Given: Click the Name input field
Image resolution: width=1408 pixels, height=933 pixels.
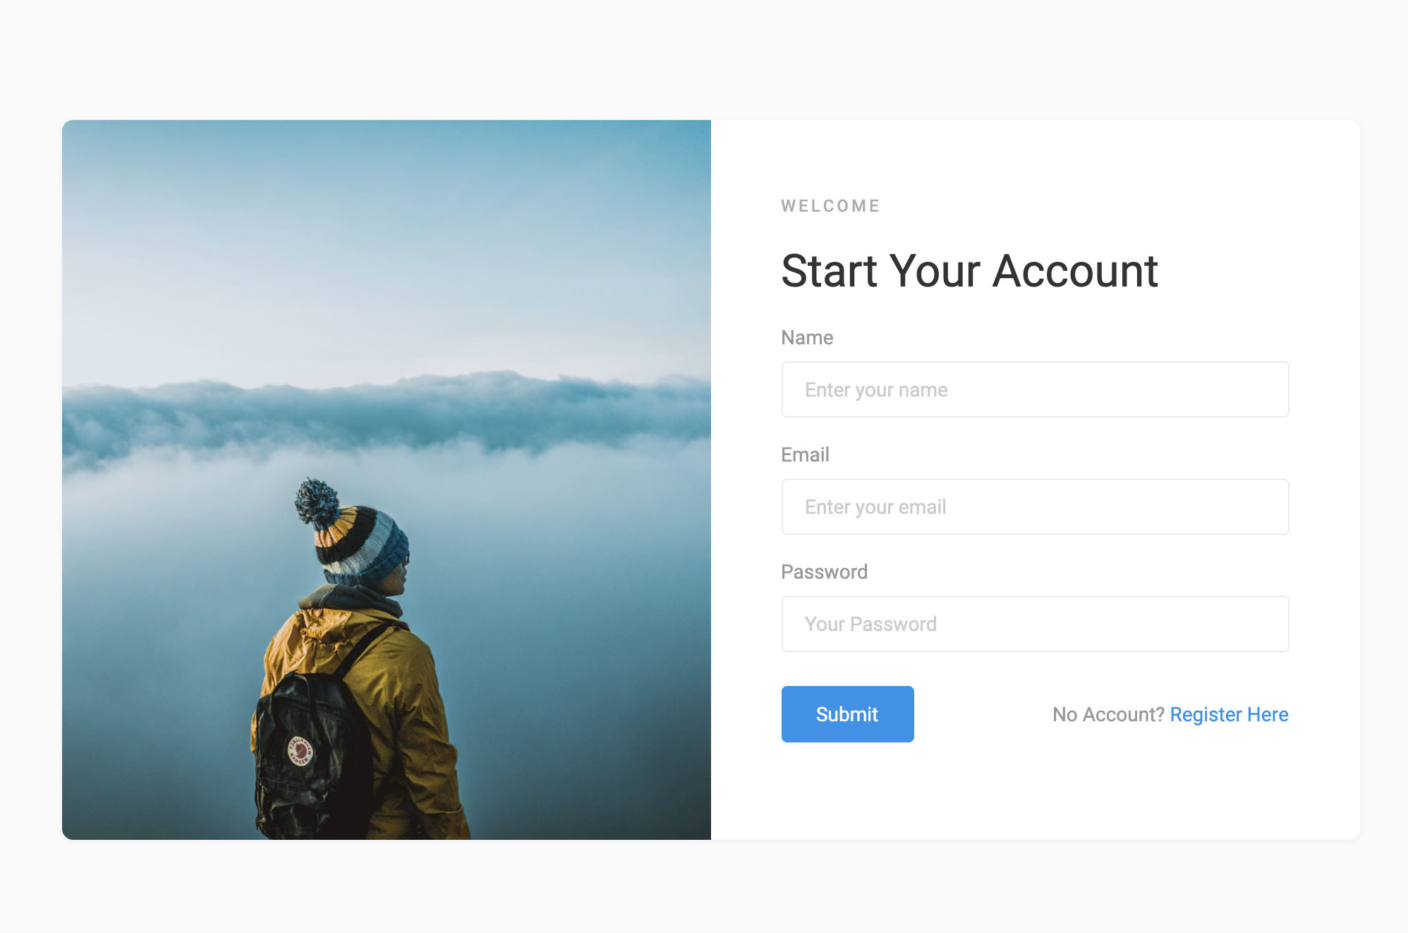Looking at the screenshot, I should pos(1035,390).
